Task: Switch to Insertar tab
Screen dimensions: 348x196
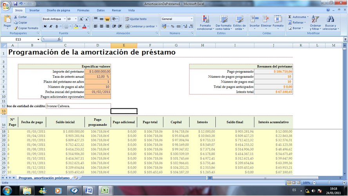Action: pyautogui.click(x=34, y=10)
